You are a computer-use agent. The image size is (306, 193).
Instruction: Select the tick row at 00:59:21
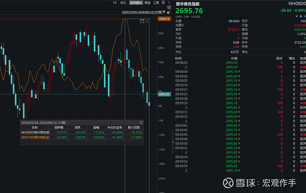click(x=240, y=90)
